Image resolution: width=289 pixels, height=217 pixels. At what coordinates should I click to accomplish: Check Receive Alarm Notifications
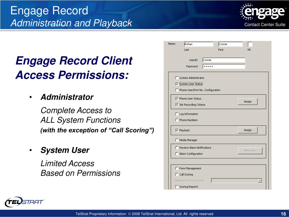(177, 147)
